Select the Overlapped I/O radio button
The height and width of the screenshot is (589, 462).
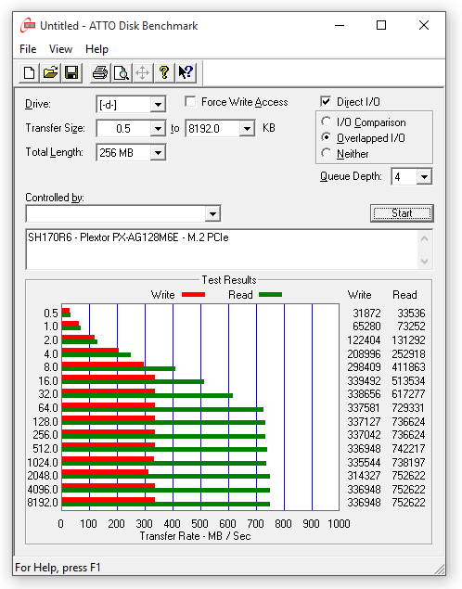point(326,138)
